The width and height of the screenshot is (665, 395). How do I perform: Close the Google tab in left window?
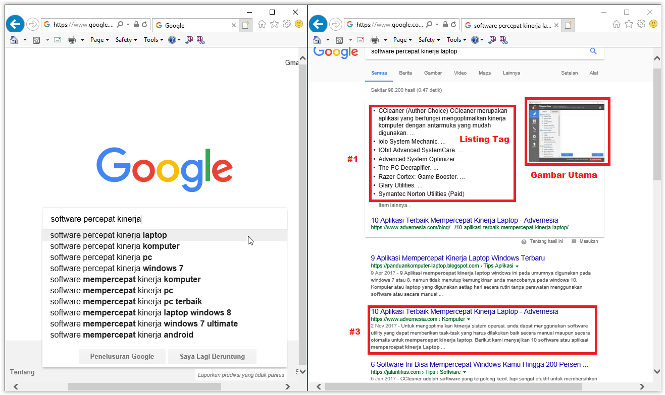234,25
